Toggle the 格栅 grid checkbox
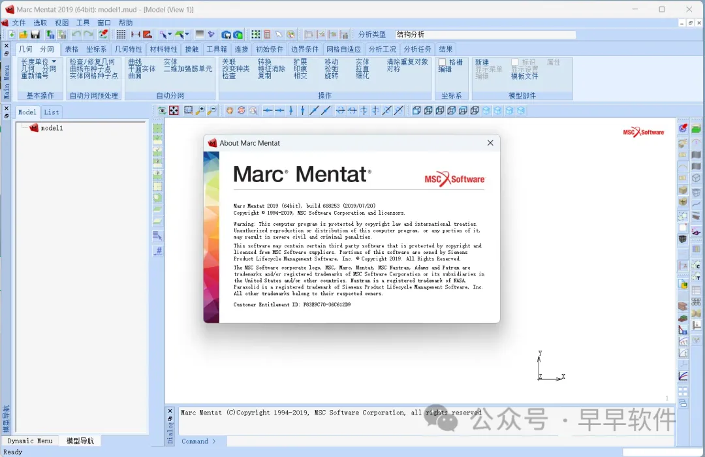Viewport: 705px width, 457px height. [x=443, y=63]
